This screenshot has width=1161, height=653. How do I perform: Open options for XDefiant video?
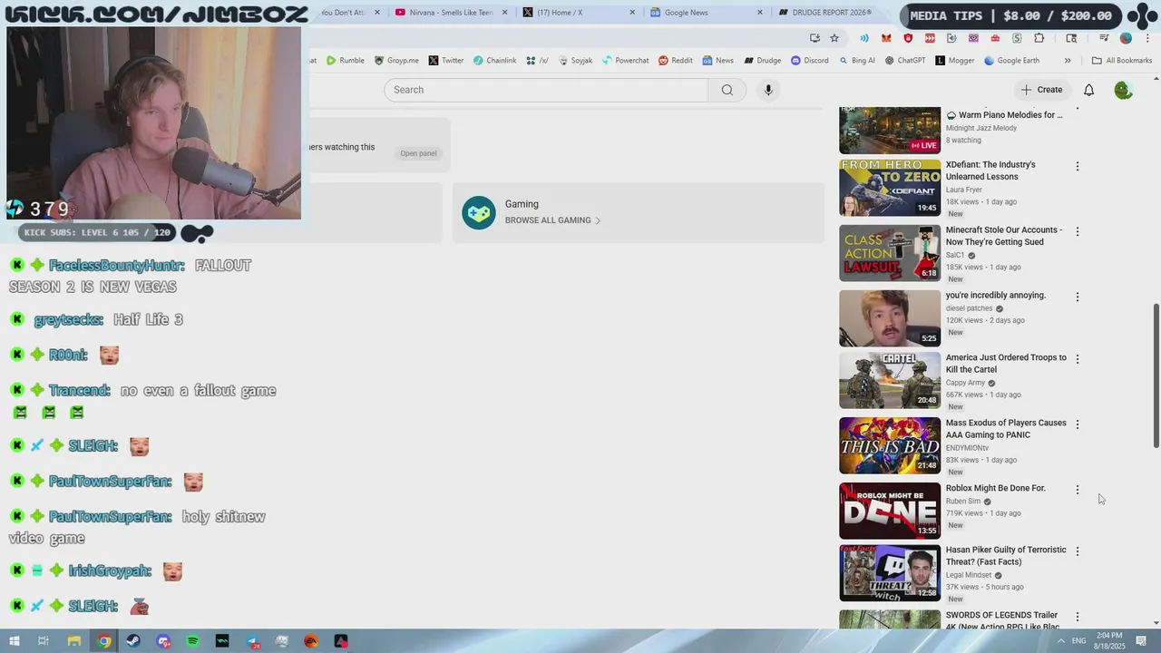pos(1077,167)
